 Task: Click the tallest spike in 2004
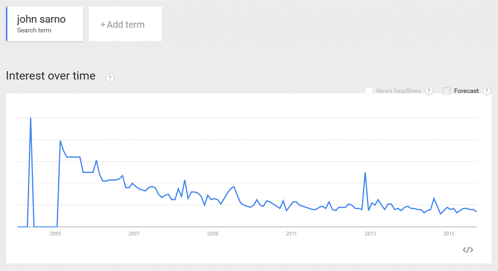31,118
